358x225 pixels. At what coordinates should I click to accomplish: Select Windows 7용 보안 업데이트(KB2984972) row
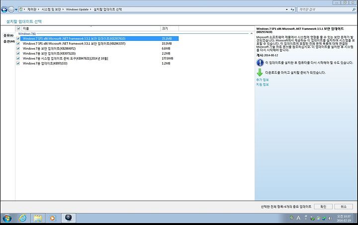[x=99, y=48]
